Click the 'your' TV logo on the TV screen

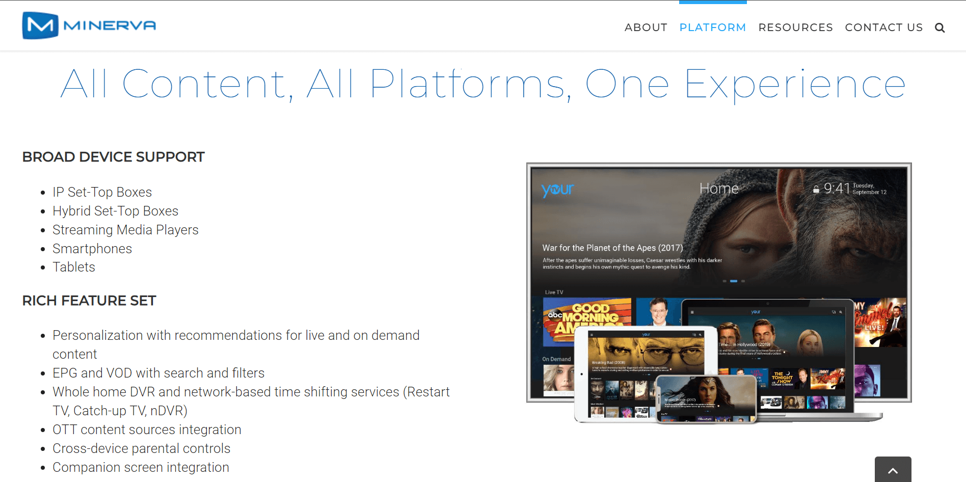[557, 190]
